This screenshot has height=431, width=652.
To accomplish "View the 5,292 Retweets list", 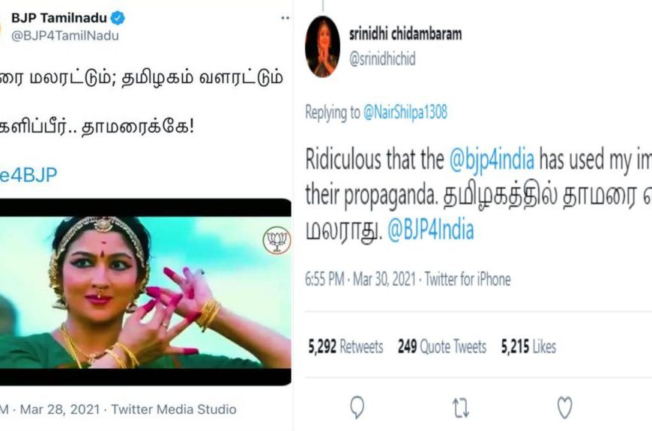I will point(345,346).
